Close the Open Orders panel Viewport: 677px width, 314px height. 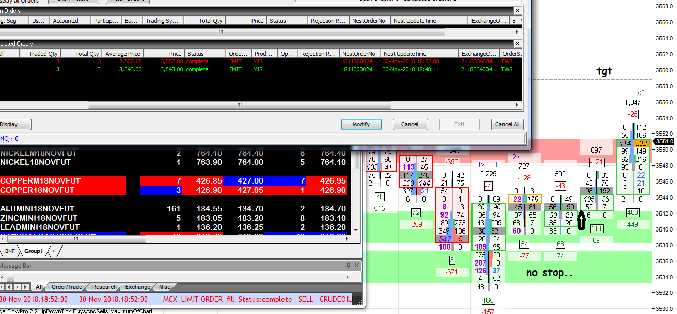(518, 10)
